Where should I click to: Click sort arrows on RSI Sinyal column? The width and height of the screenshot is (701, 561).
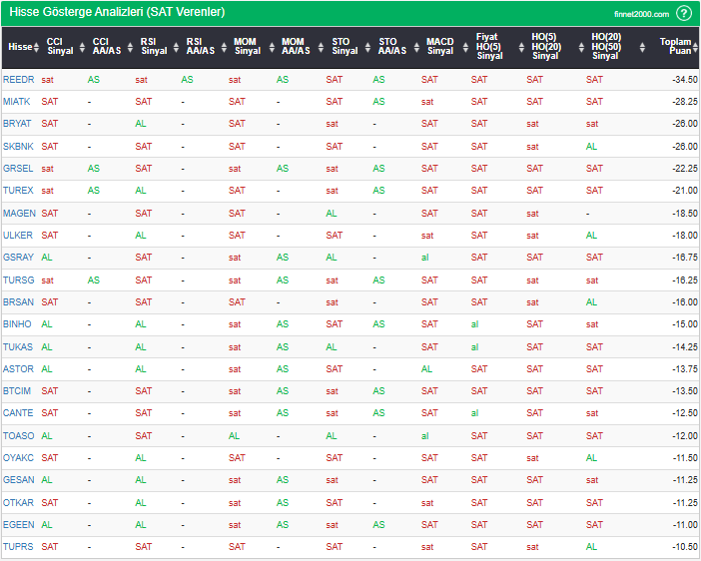click(x=174, y=46)
